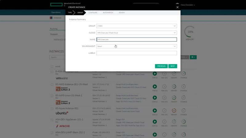The image size is (246, 138).
Task: Click the Hewlett Packard logo
Action: click(56, 5)
